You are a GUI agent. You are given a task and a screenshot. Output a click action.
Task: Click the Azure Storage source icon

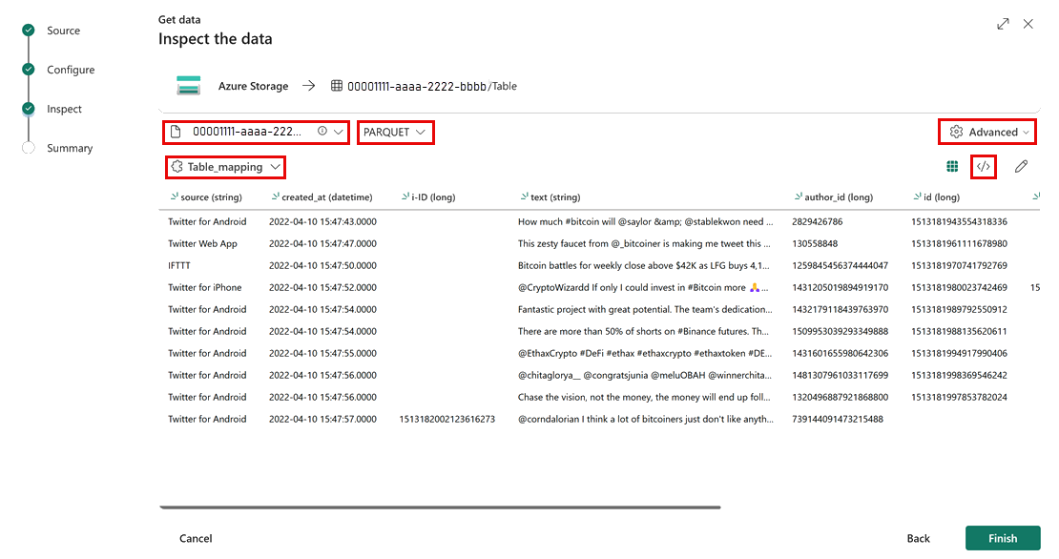point(188,86)
